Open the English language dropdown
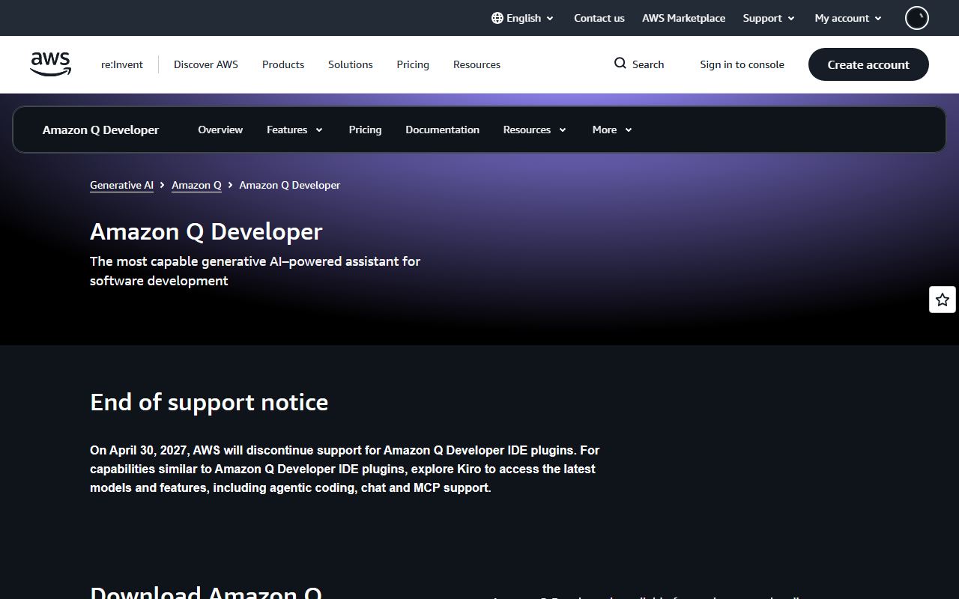Screen dimensions: 959x599 point(523,18)
